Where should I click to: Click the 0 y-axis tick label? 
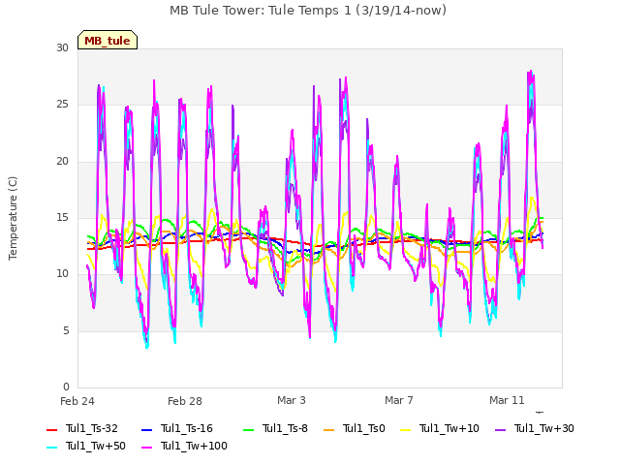coord(66,387)
